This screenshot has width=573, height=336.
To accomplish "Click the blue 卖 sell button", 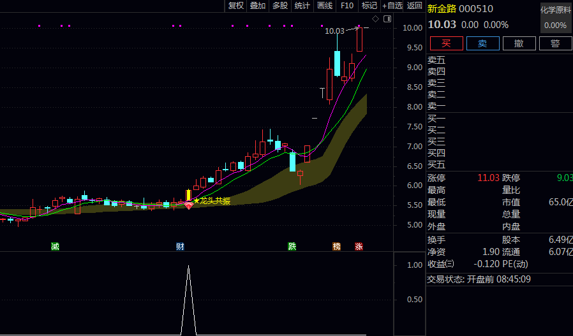I will 483,43.
